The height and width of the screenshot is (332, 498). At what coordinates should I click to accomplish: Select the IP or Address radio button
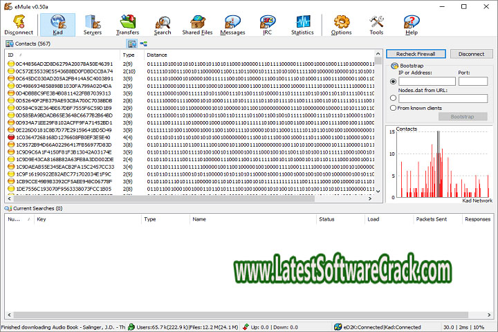(393, 82)
